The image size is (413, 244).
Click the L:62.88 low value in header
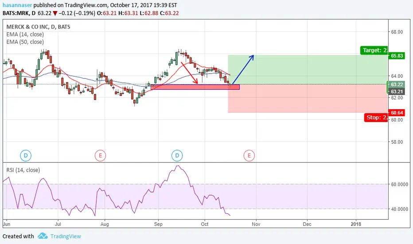(x=149, y=13)
